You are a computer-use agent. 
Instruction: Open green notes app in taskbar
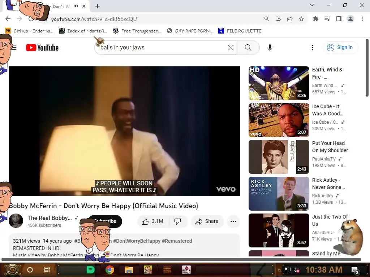(x=91, y=270)
